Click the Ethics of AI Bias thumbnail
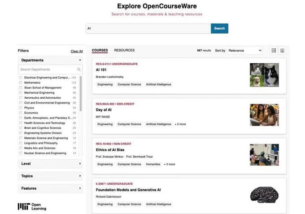Viewport: 305px width, 214px height. 264,155
